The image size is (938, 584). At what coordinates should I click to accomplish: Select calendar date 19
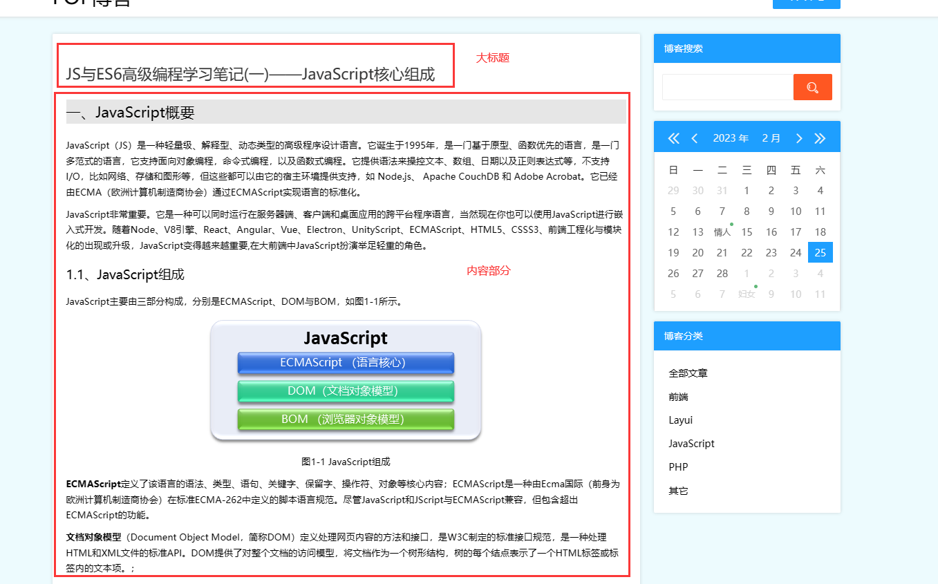[673, 253]
